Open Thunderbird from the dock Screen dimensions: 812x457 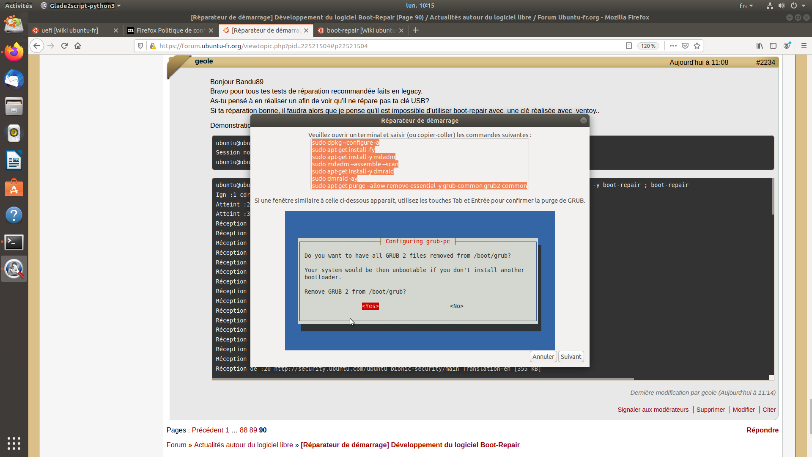[x=14, y=80]
